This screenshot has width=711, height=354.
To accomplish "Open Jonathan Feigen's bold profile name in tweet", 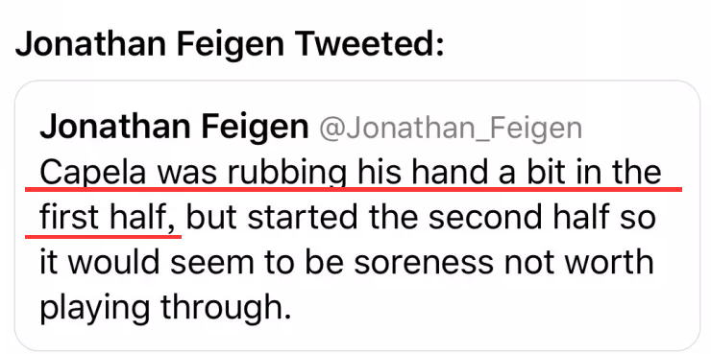I will [174, 128].
